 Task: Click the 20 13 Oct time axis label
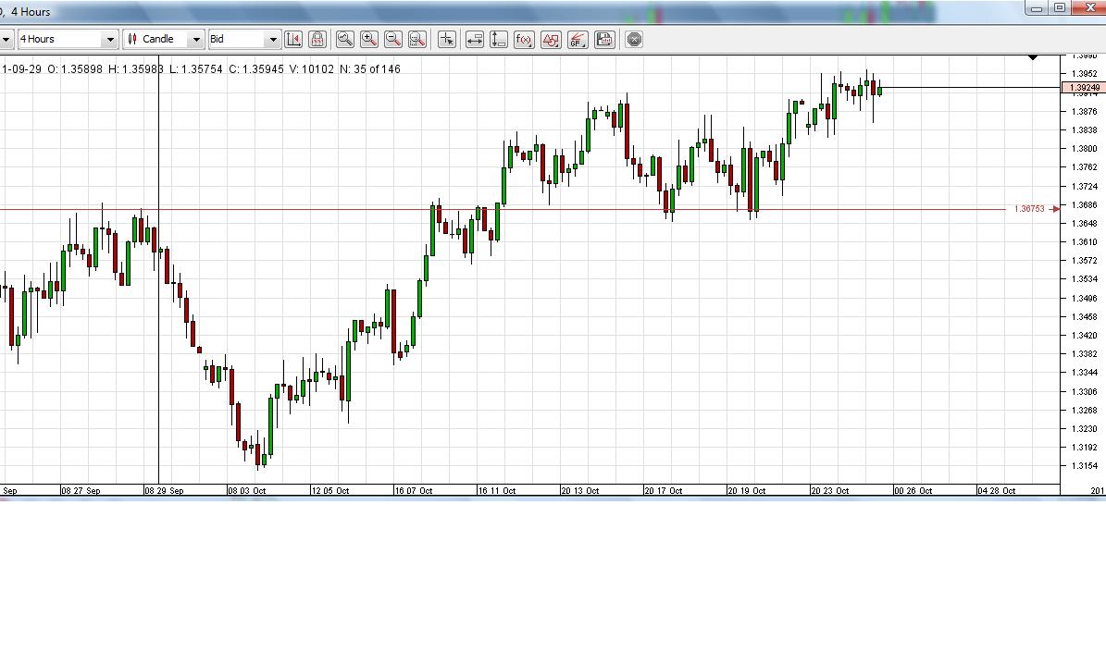click(x=579, y=490)
